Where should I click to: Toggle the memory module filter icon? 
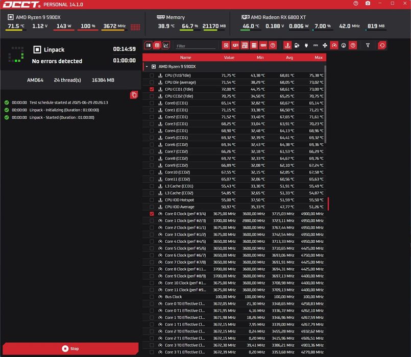pos(263,45)
